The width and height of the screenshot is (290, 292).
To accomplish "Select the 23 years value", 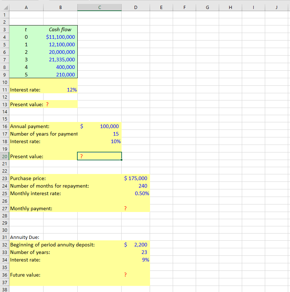I will [x=136, y=252].
